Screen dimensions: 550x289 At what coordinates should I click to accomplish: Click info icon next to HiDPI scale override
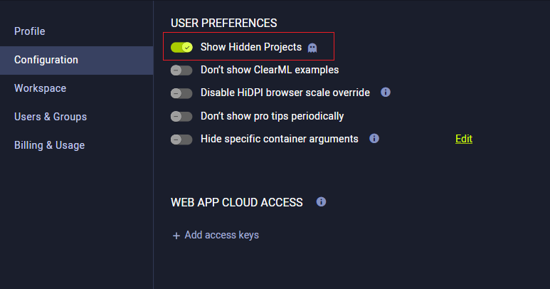click(386, 93)
